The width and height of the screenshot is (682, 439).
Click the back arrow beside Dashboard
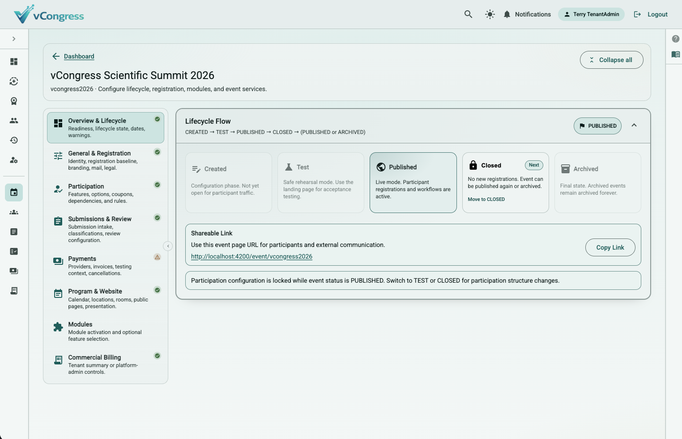tap(56, 56)
